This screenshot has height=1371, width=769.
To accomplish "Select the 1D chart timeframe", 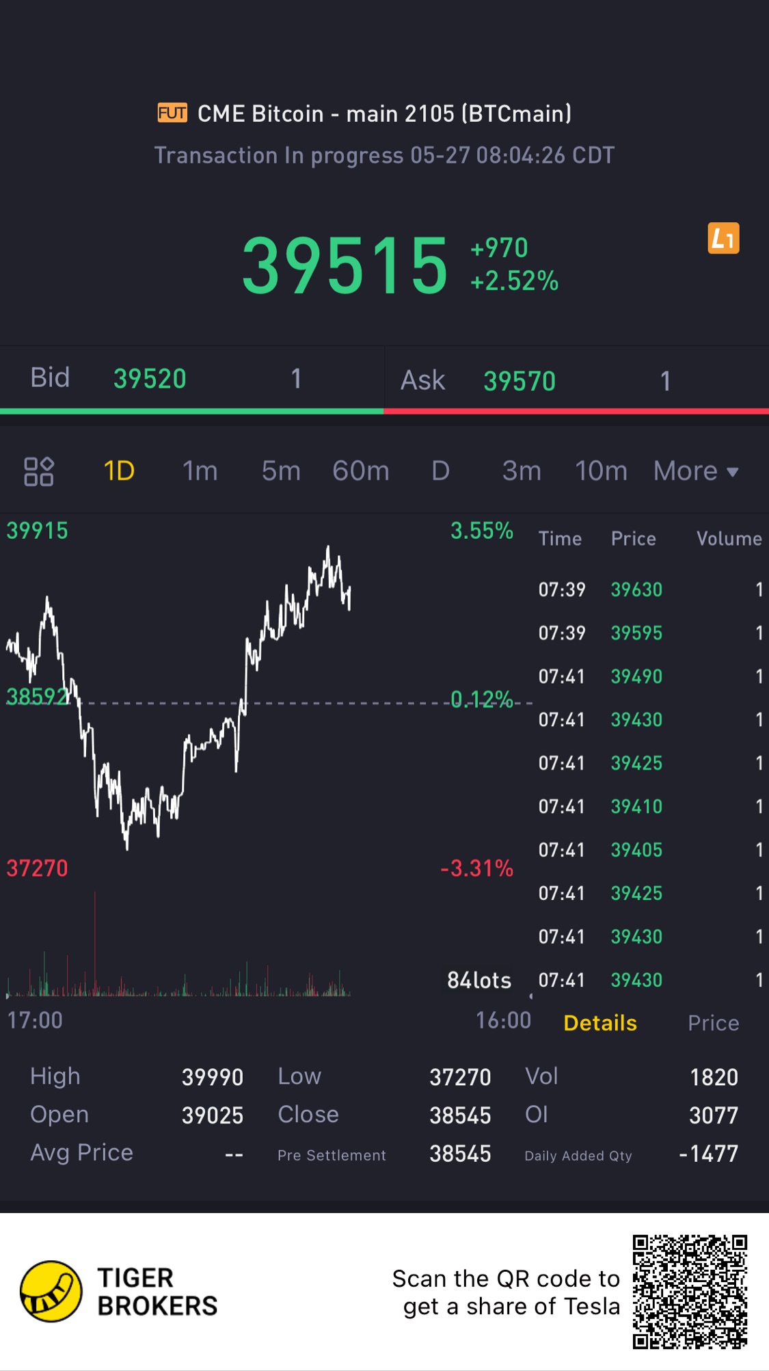I will point(119,471).
